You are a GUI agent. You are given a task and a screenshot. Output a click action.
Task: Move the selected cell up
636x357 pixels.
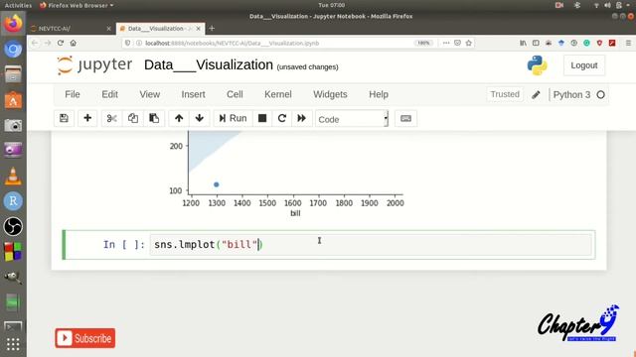click(x=179, y=118)
